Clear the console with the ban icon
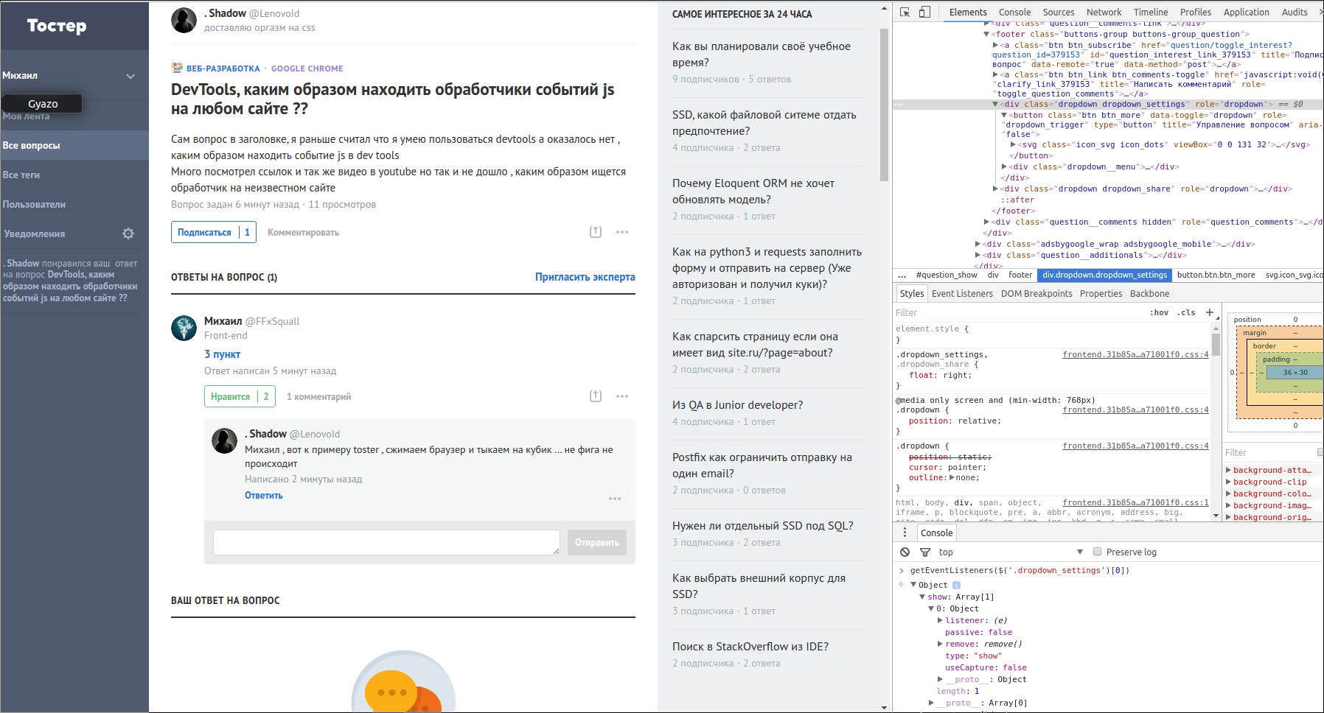The image size is (1324, 713). [905, 552]
